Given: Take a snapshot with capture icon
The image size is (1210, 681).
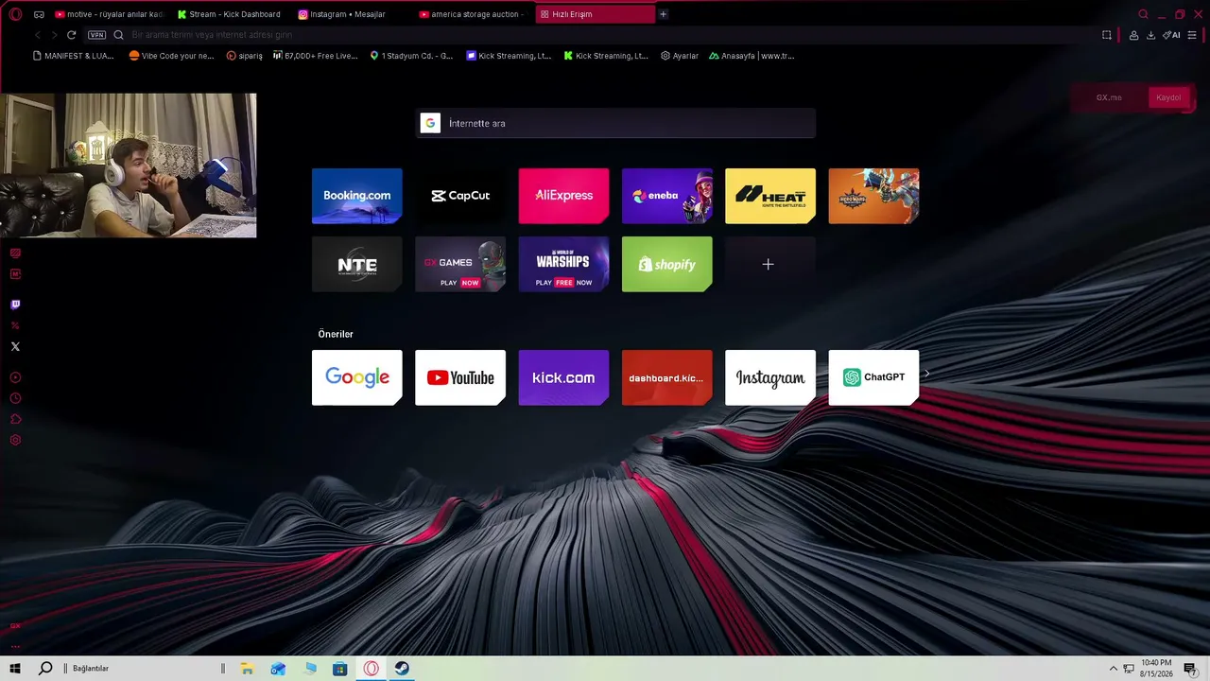Looking at the screenshot, I should click(1107, 35).
